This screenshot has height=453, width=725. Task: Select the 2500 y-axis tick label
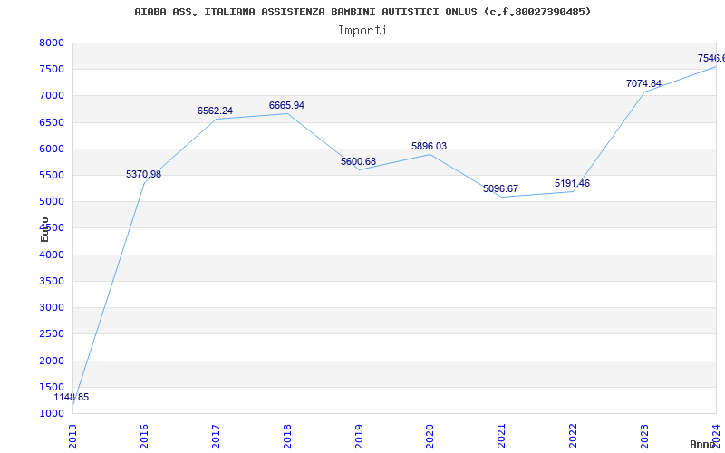(x=52, y=333)
